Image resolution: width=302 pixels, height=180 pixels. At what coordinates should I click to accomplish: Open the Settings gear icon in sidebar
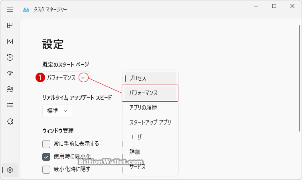10,170
